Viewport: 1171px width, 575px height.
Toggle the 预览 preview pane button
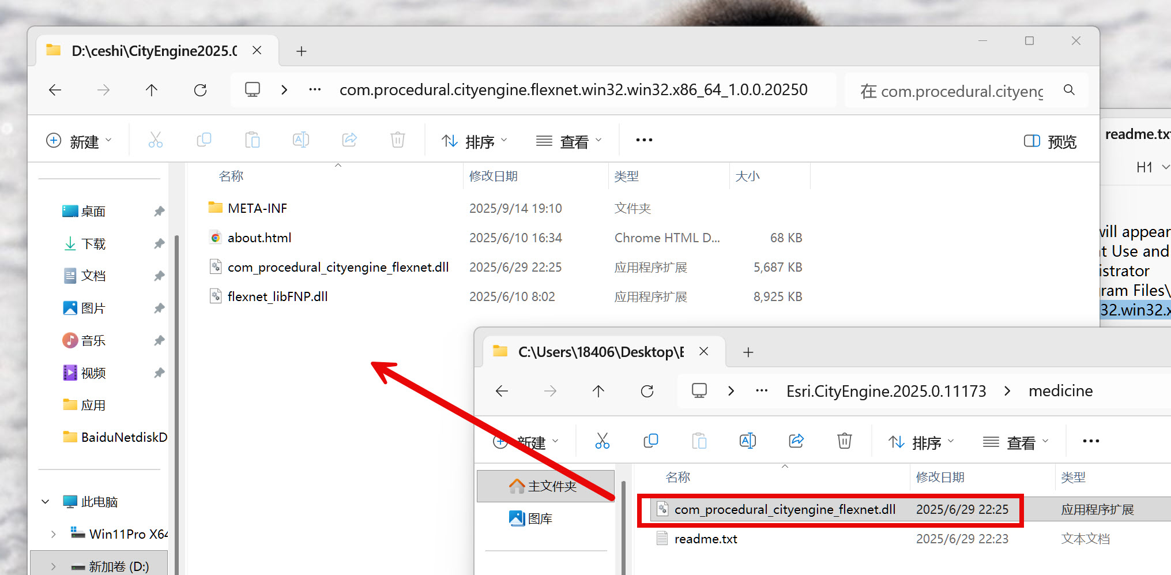point(1050,141)
